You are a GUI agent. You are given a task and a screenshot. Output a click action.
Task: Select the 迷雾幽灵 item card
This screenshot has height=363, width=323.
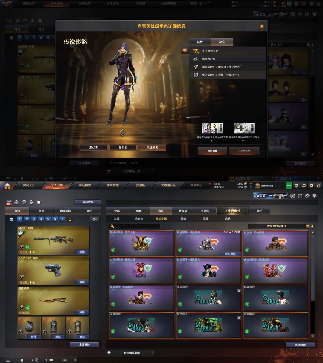click(x=276, y=325)
